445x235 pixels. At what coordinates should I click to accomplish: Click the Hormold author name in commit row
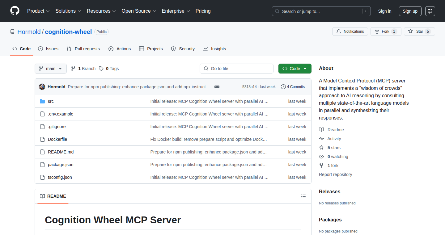pos(57,87)
